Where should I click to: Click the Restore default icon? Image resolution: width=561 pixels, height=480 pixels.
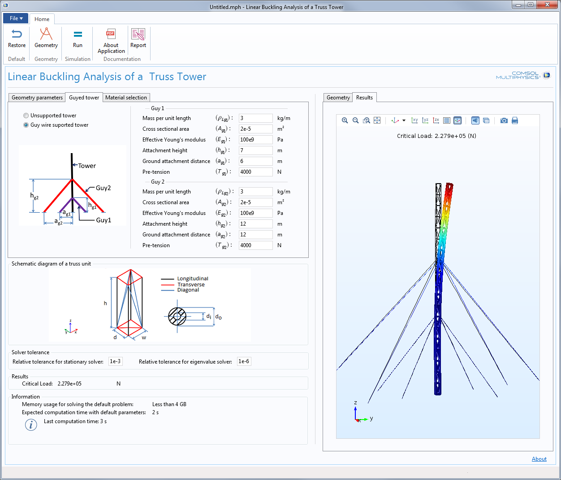tap(17, 38)
